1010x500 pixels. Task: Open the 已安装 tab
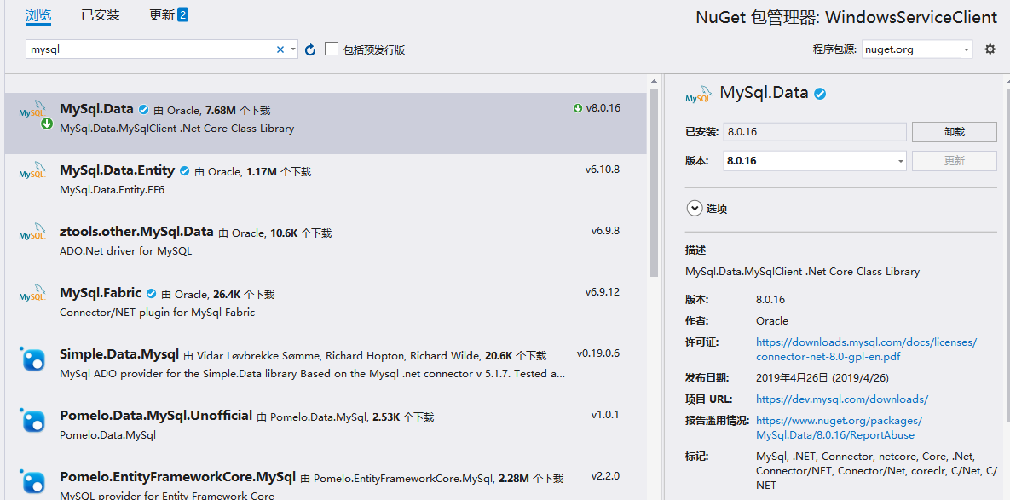tap(101, 14)
